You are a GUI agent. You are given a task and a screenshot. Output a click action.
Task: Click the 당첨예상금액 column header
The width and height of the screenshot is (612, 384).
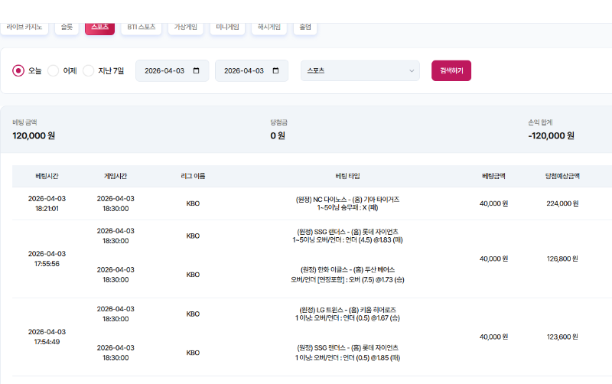coord(562,176)
